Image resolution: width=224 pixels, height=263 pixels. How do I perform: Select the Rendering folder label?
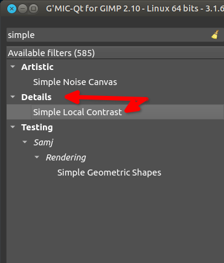coord(66,157)
